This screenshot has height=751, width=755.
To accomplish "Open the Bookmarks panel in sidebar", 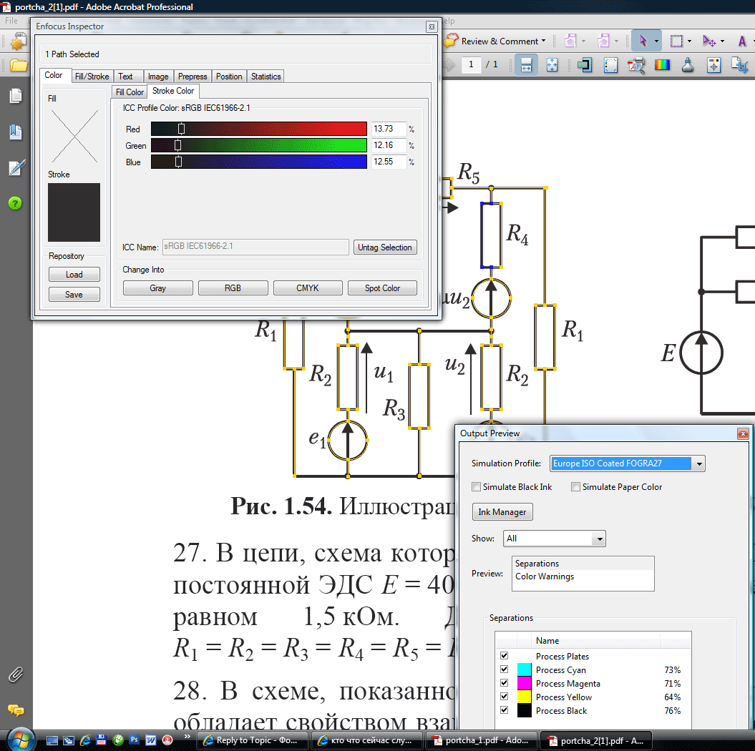I will coord(15,132).
